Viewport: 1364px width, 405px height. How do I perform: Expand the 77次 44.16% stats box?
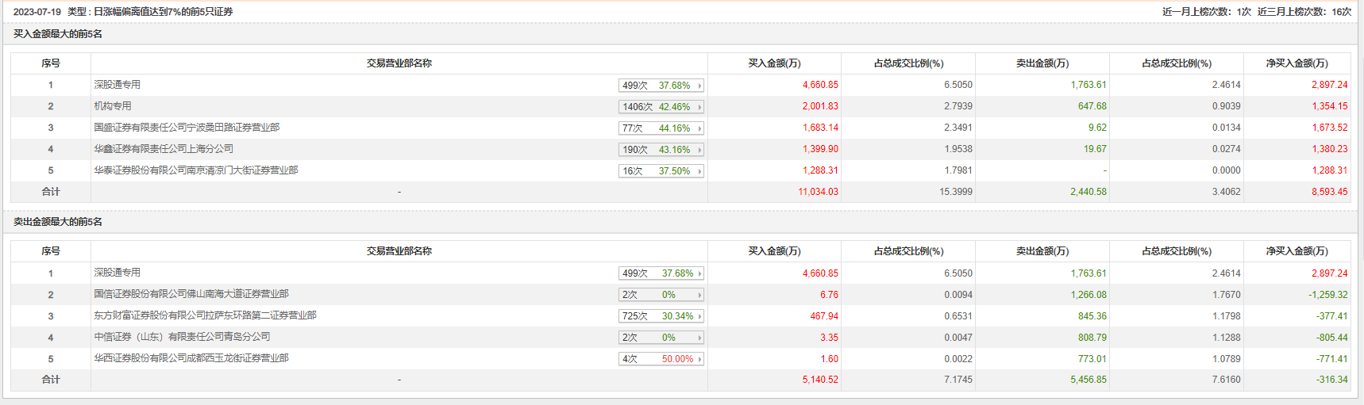pyautogui.click(x=661, y=128)
